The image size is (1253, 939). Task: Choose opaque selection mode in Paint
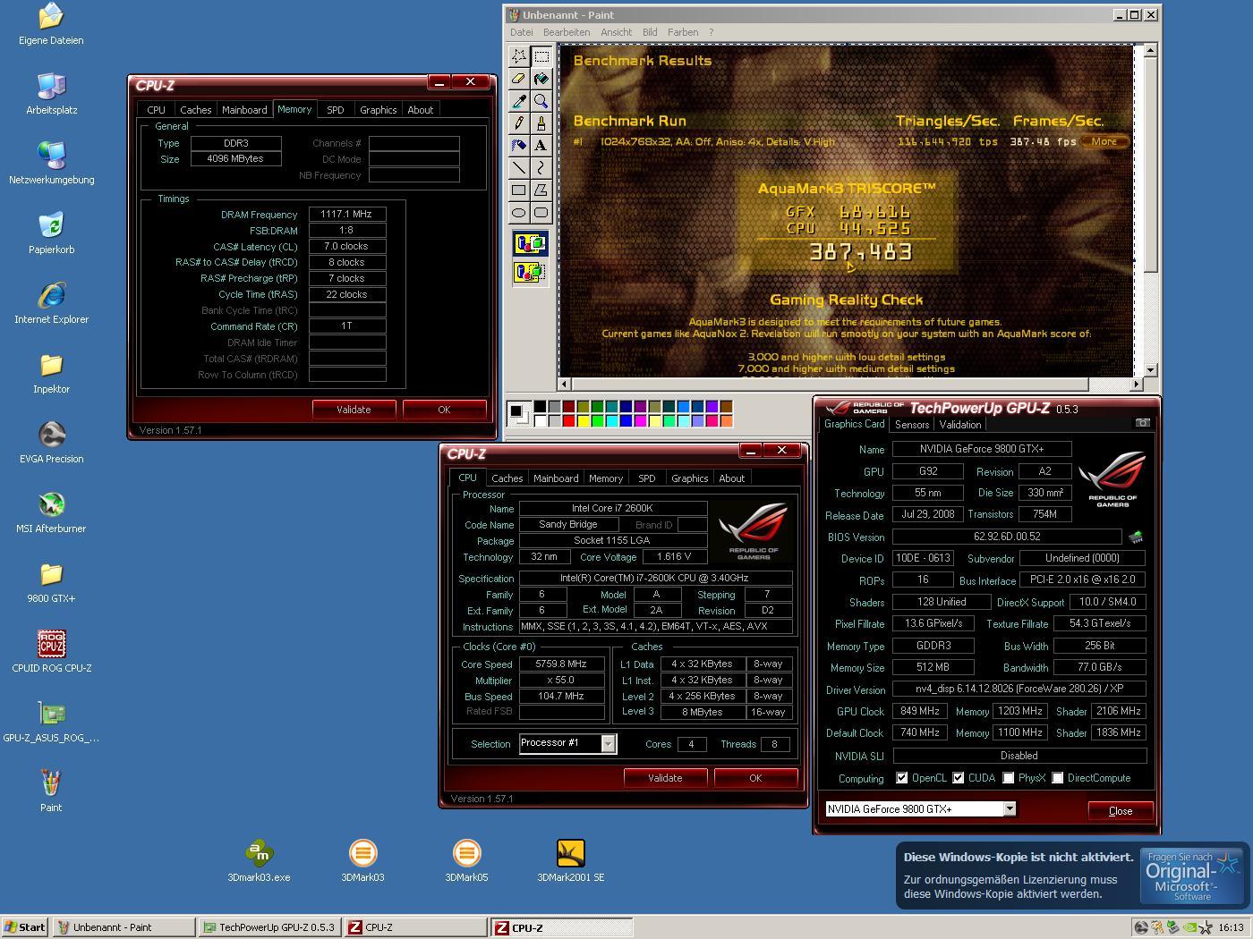(x=530, y=243)
